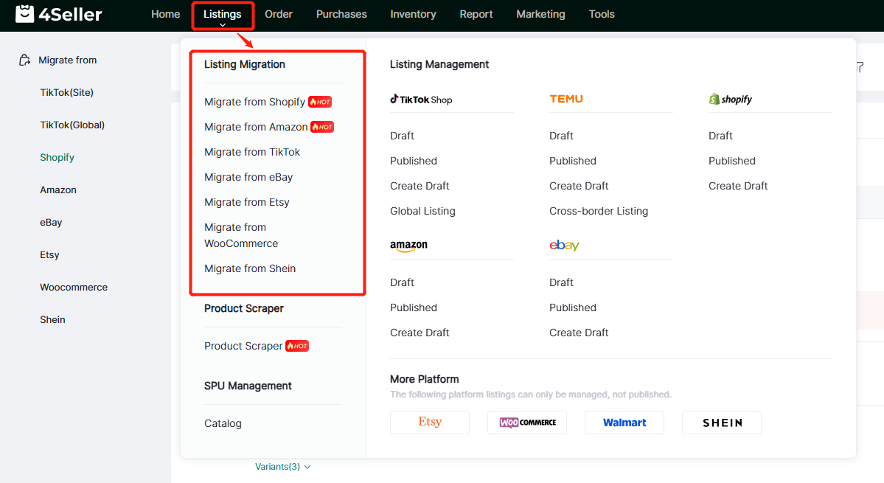Open the TikTok Shop platform logo
Screen dimensions: 884x483
point(421,100)
